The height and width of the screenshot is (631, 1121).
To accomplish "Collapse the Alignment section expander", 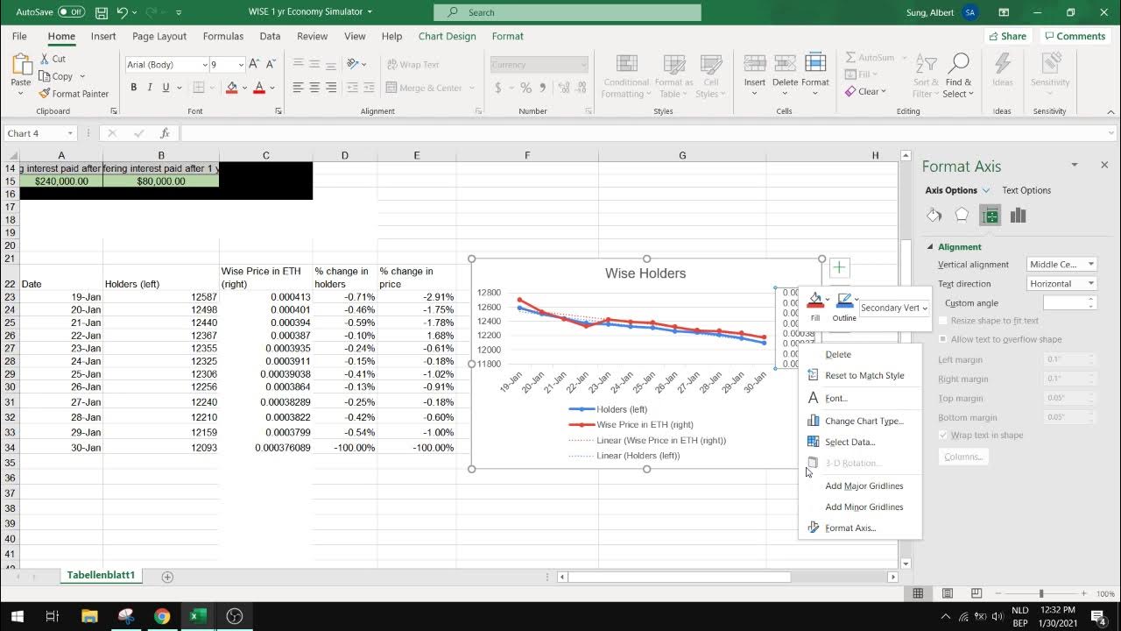I will click(x=930, y=247).
